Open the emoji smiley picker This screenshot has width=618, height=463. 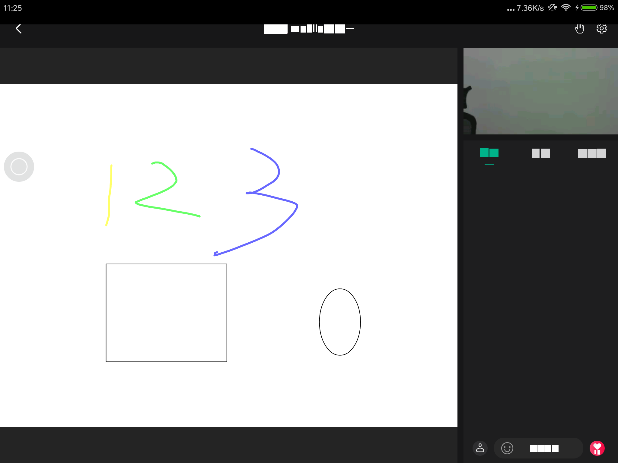[x=507, y=448]
